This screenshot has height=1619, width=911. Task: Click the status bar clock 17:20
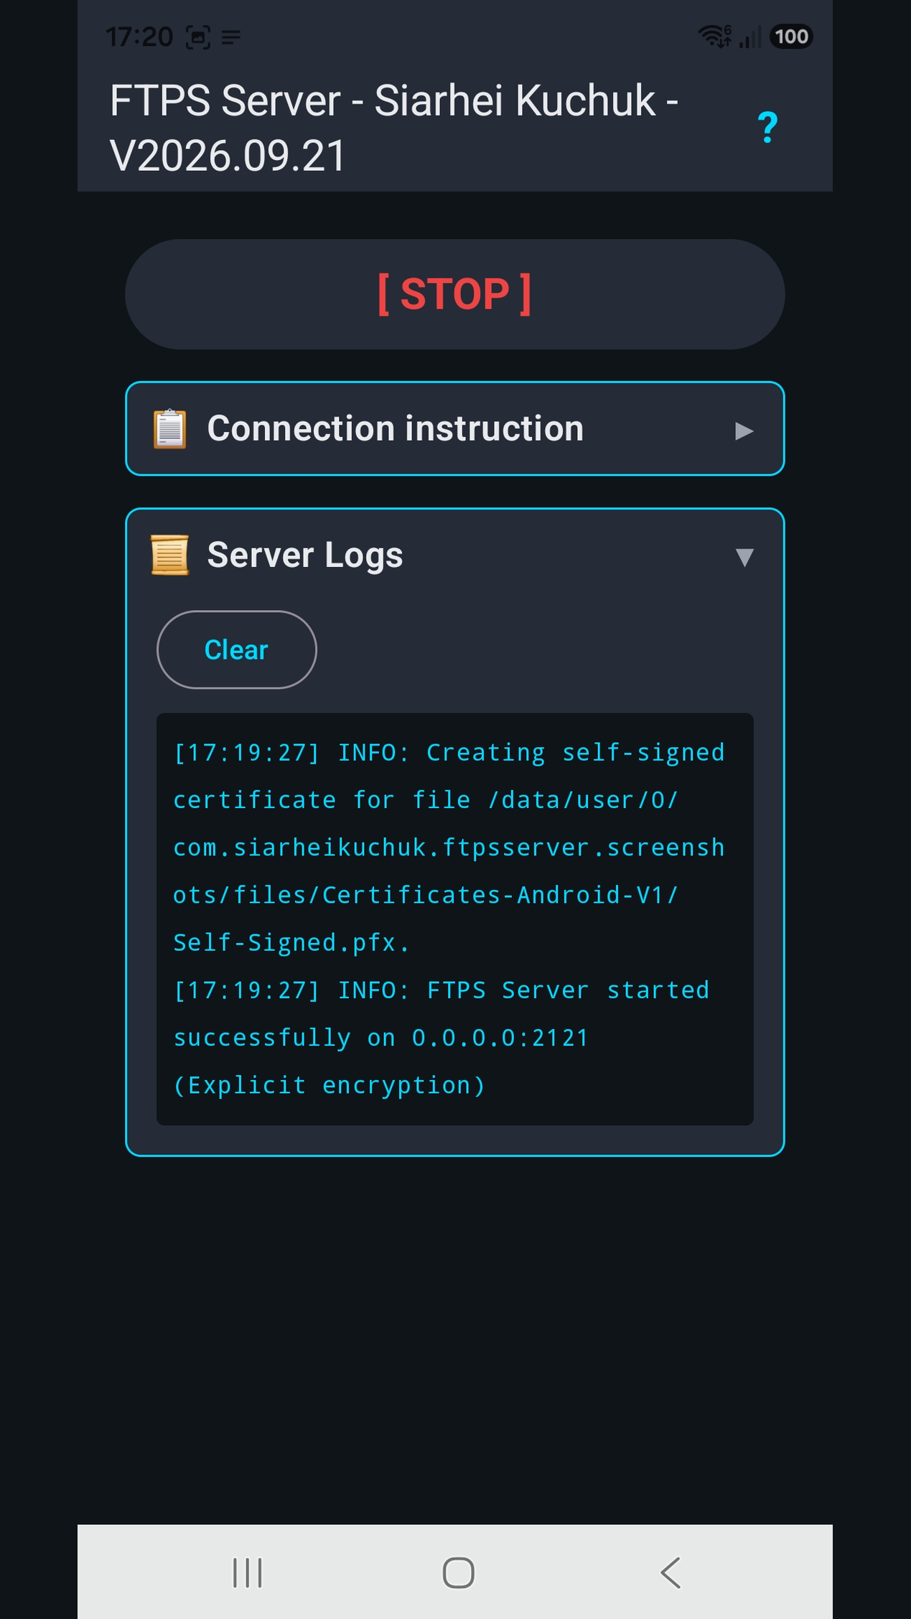click(x=139, y=37)
